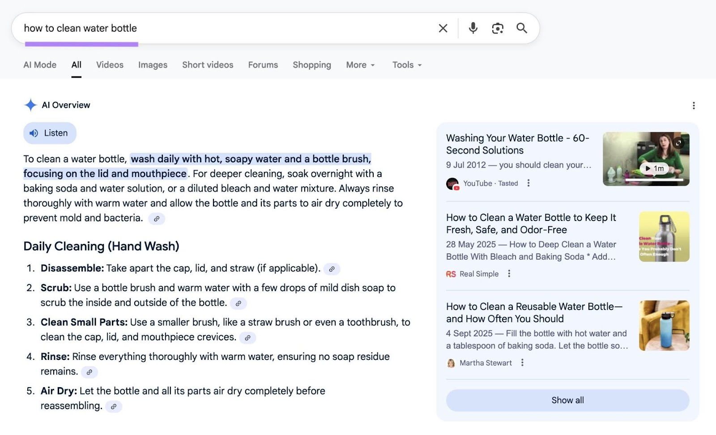Open the Tools dropdown
Viewport: 716px width, 435px height.
pos(406,65)
